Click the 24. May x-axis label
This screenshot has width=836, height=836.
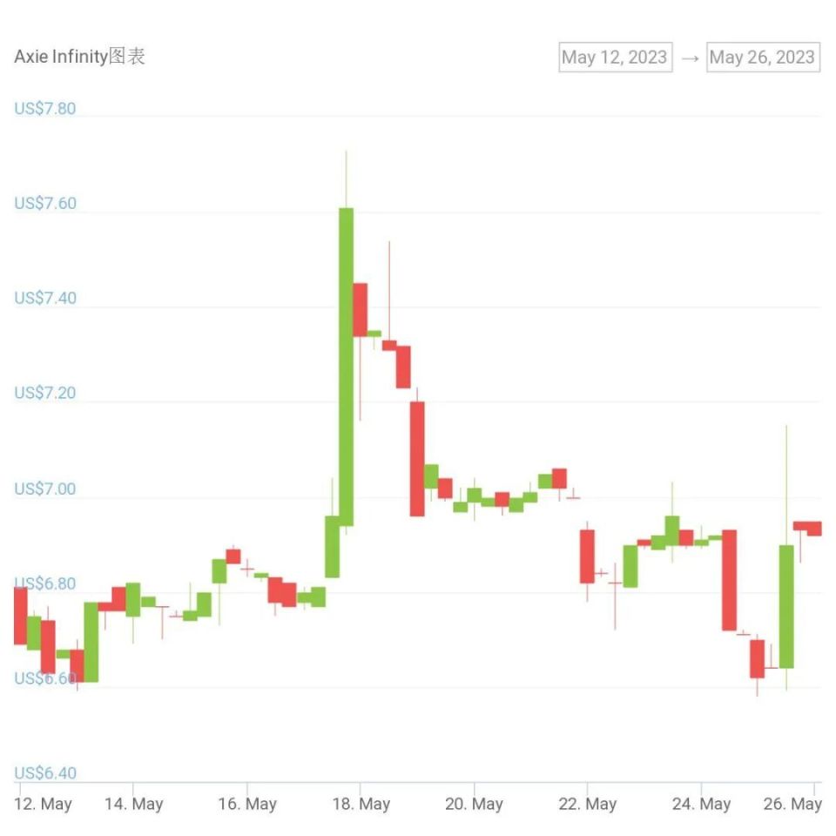point(701,804)
